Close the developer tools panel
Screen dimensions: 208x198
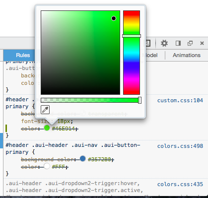pos(202,43)
